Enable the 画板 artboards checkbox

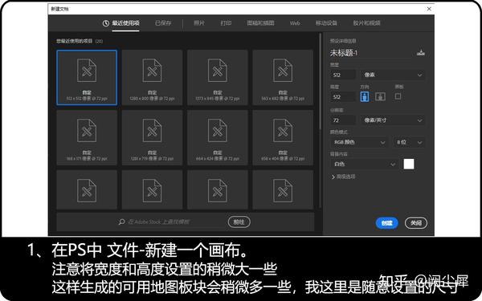point(398,96)
